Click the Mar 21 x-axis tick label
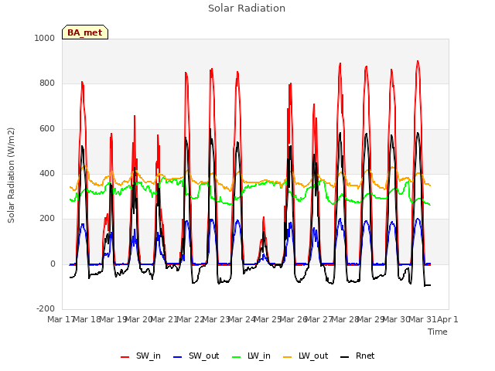The width and height of the screenshot is (495, 371). (164, 319)
